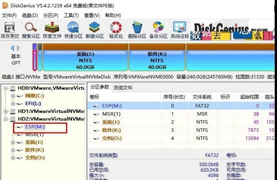
Task: Open the 帮助(H) menu
Action: (x=113, y=15)
